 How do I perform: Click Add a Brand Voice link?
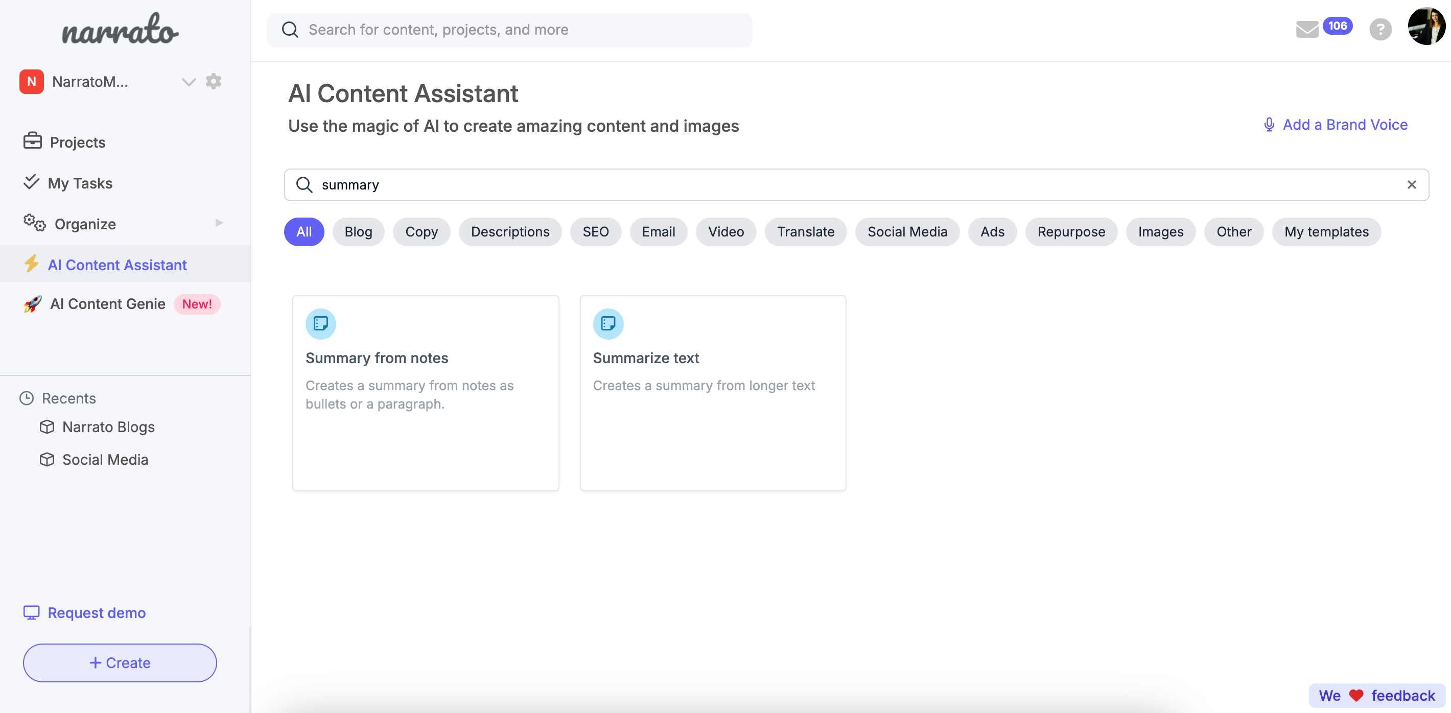tap(1345, 125)
